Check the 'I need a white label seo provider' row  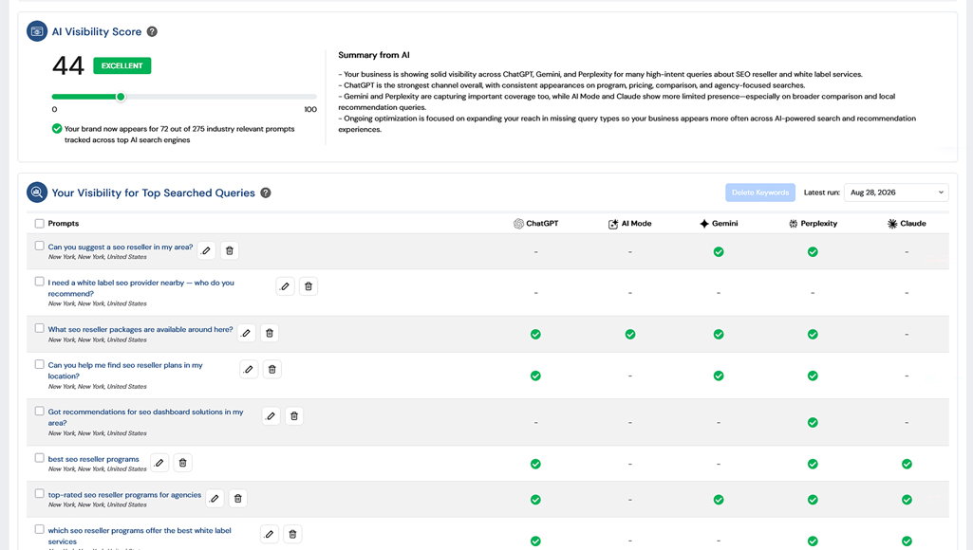(x=40, y=282)
